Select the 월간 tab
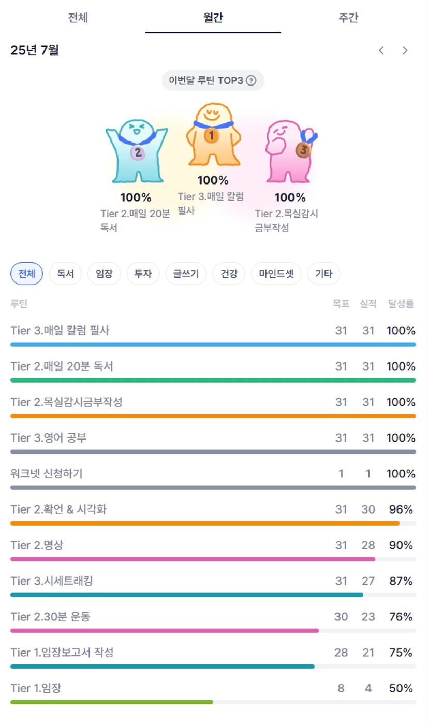The image size is (428, 722). tap(213, 18)
